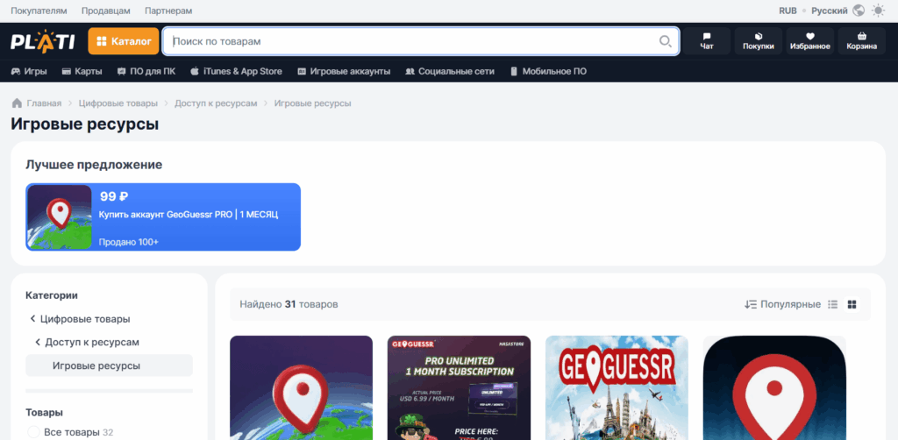Select Игровые ресурсы category in sidebar
Screen dimensions: 898x440
[x=110, y=365]
